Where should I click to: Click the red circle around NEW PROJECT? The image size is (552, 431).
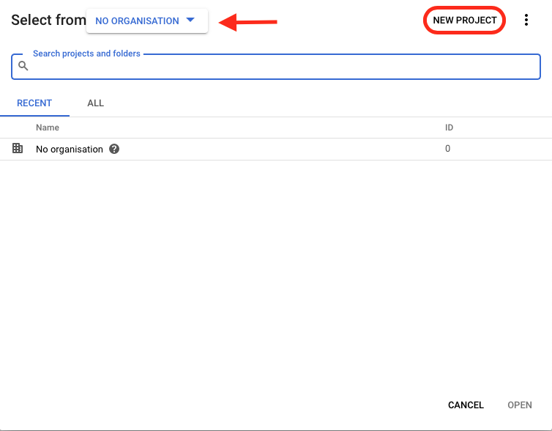click(x=464, y=21)
